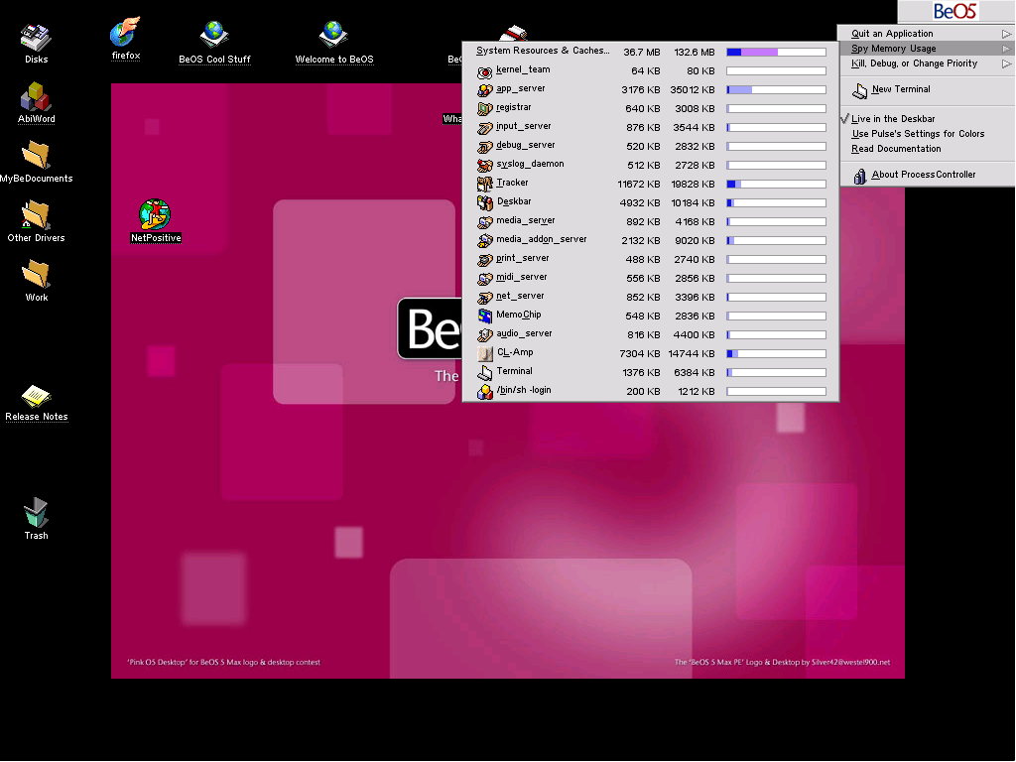Click the kernel_team process icon
Image resolution: width=1016 pixels, height=762 pixels.
pyautogui.click(x=484, y=71)
